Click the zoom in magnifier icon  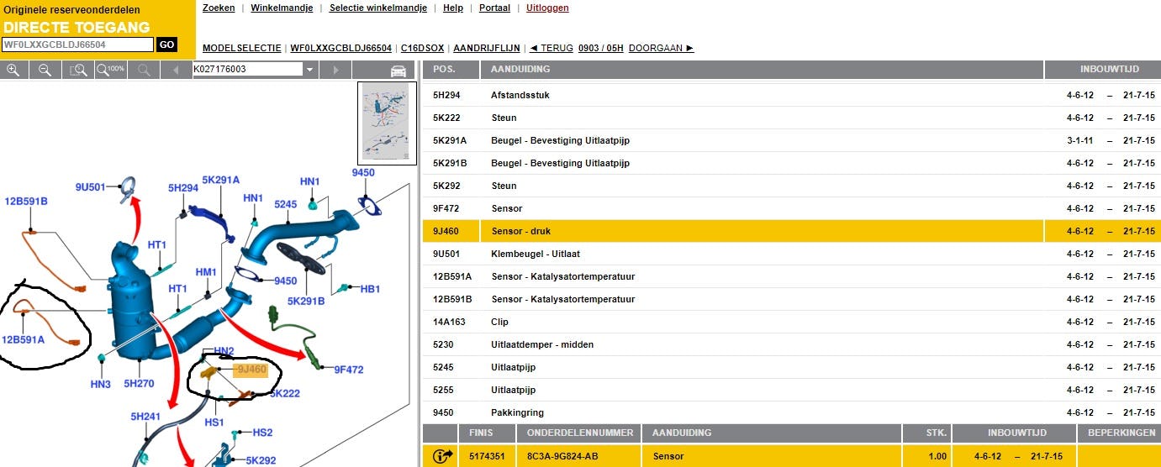click(13, 70)
